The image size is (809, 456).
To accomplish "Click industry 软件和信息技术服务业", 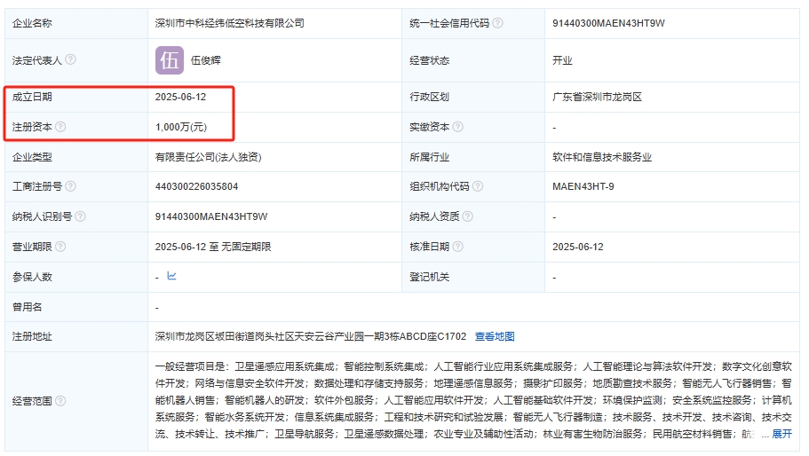I will (602, 157).
